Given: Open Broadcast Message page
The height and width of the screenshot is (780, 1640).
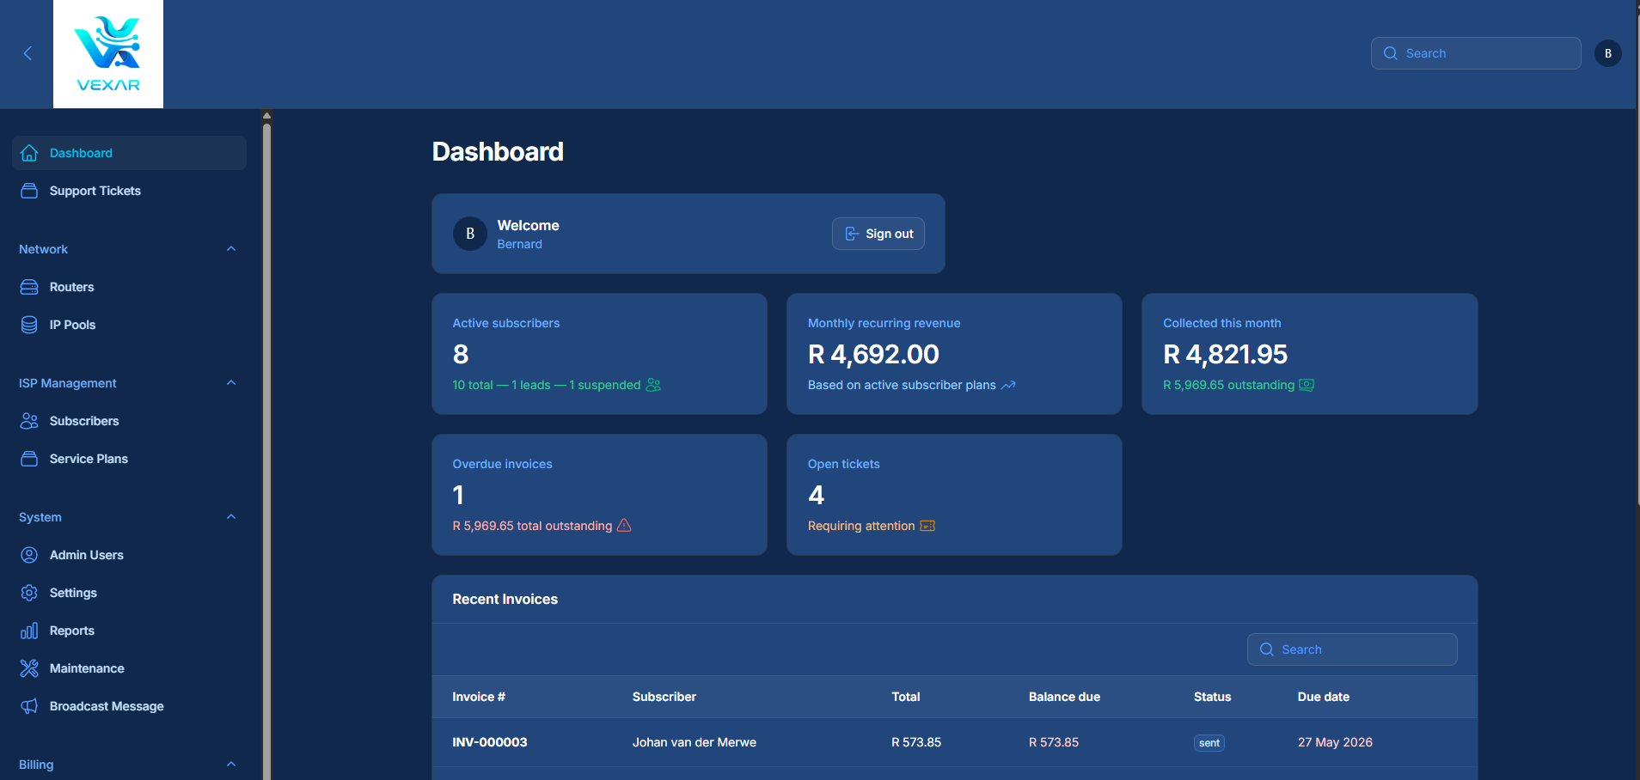Looking at the screenshot, I should tap(129, 706).
